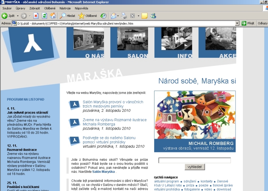Click the Povídání s kočičkami event title
The height and width of the screenshot is (191, 268).
tap(23, 187)
